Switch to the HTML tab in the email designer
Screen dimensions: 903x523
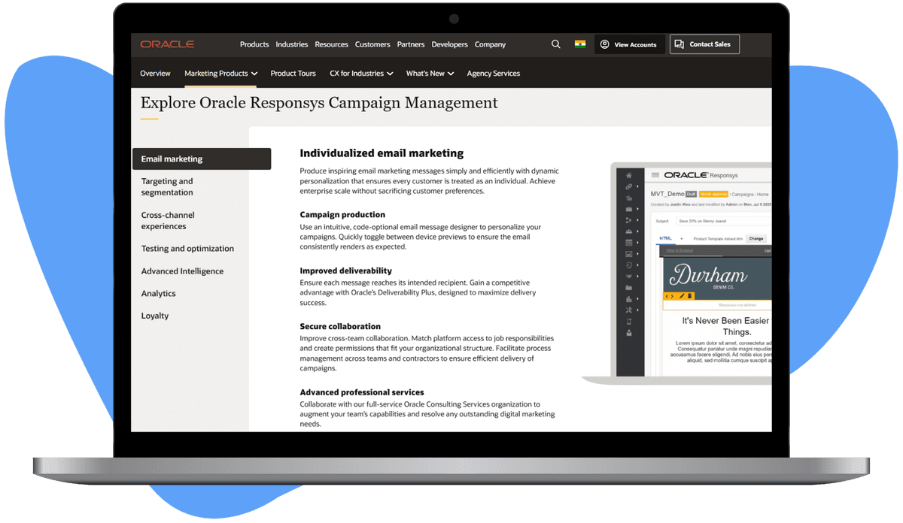tap(667, 238)
